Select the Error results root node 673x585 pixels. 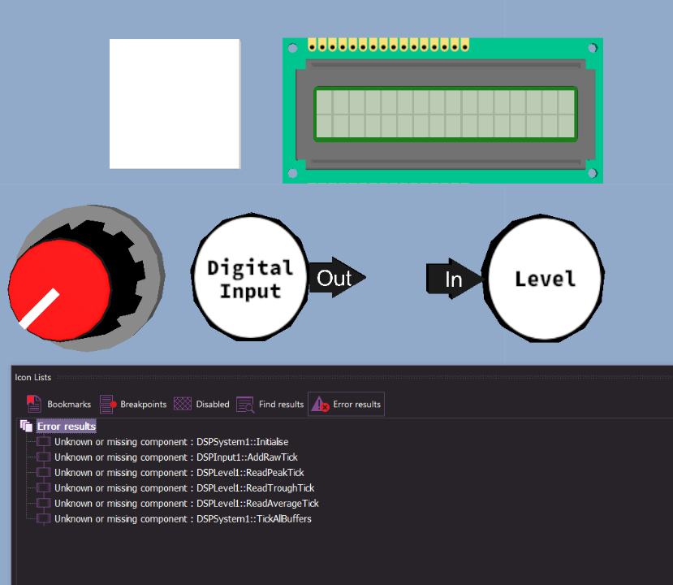coord(66,427)
